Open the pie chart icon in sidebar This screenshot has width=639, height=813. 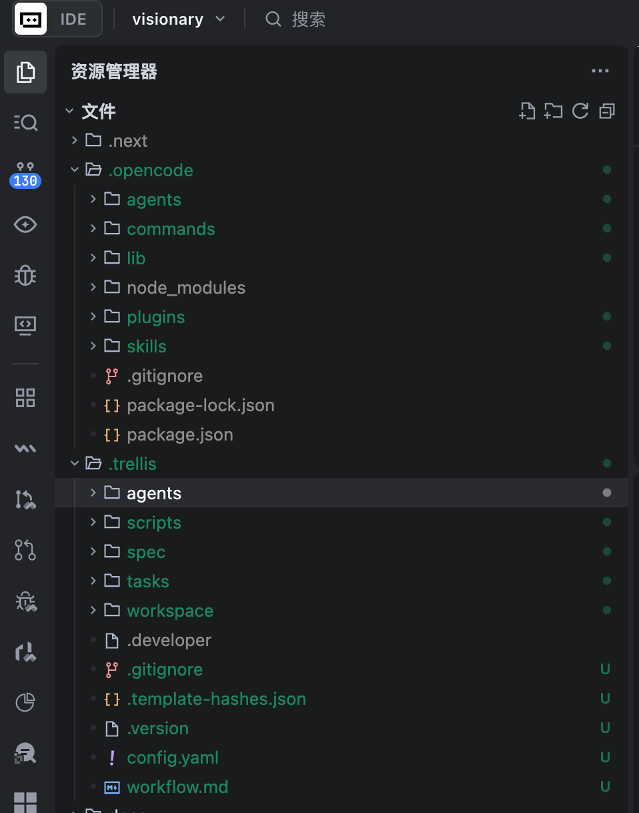[25, 702]
